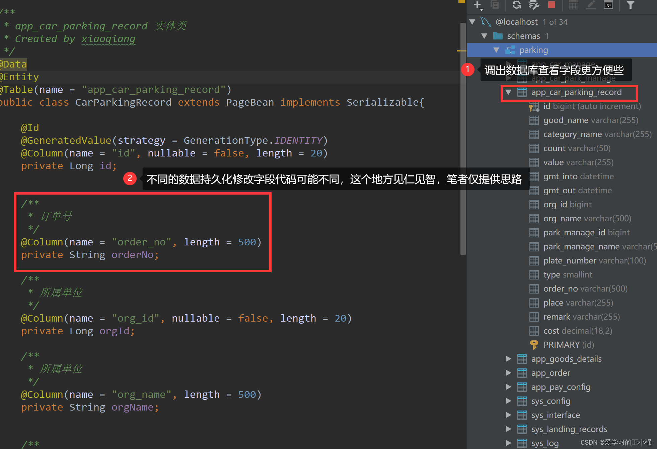Select the app_car_parking_record table row
Viewport: 657px width, 449px height.
(x=562, y=92)
